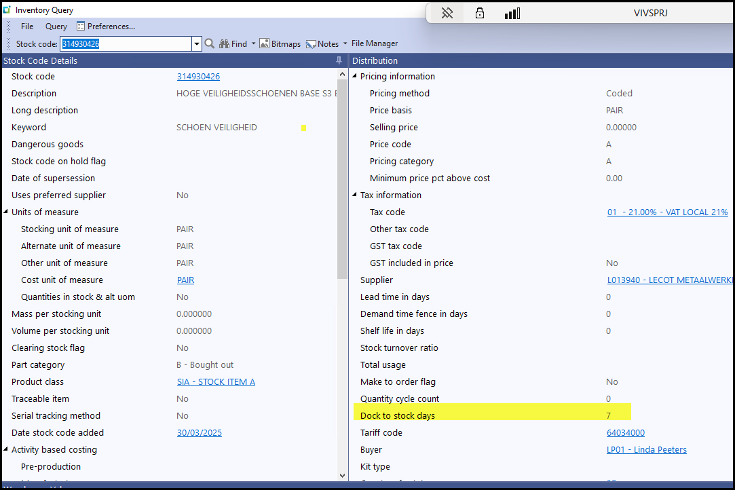This screenshot has width=735, height=490.
Task: Open the Preferences menu
Action: point(106,26)
